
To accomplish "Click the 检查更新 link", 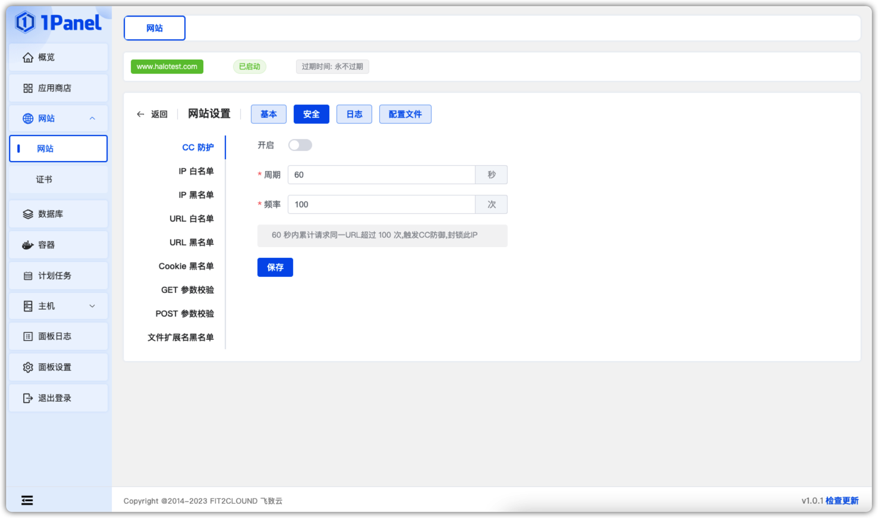I will (842, 501).
